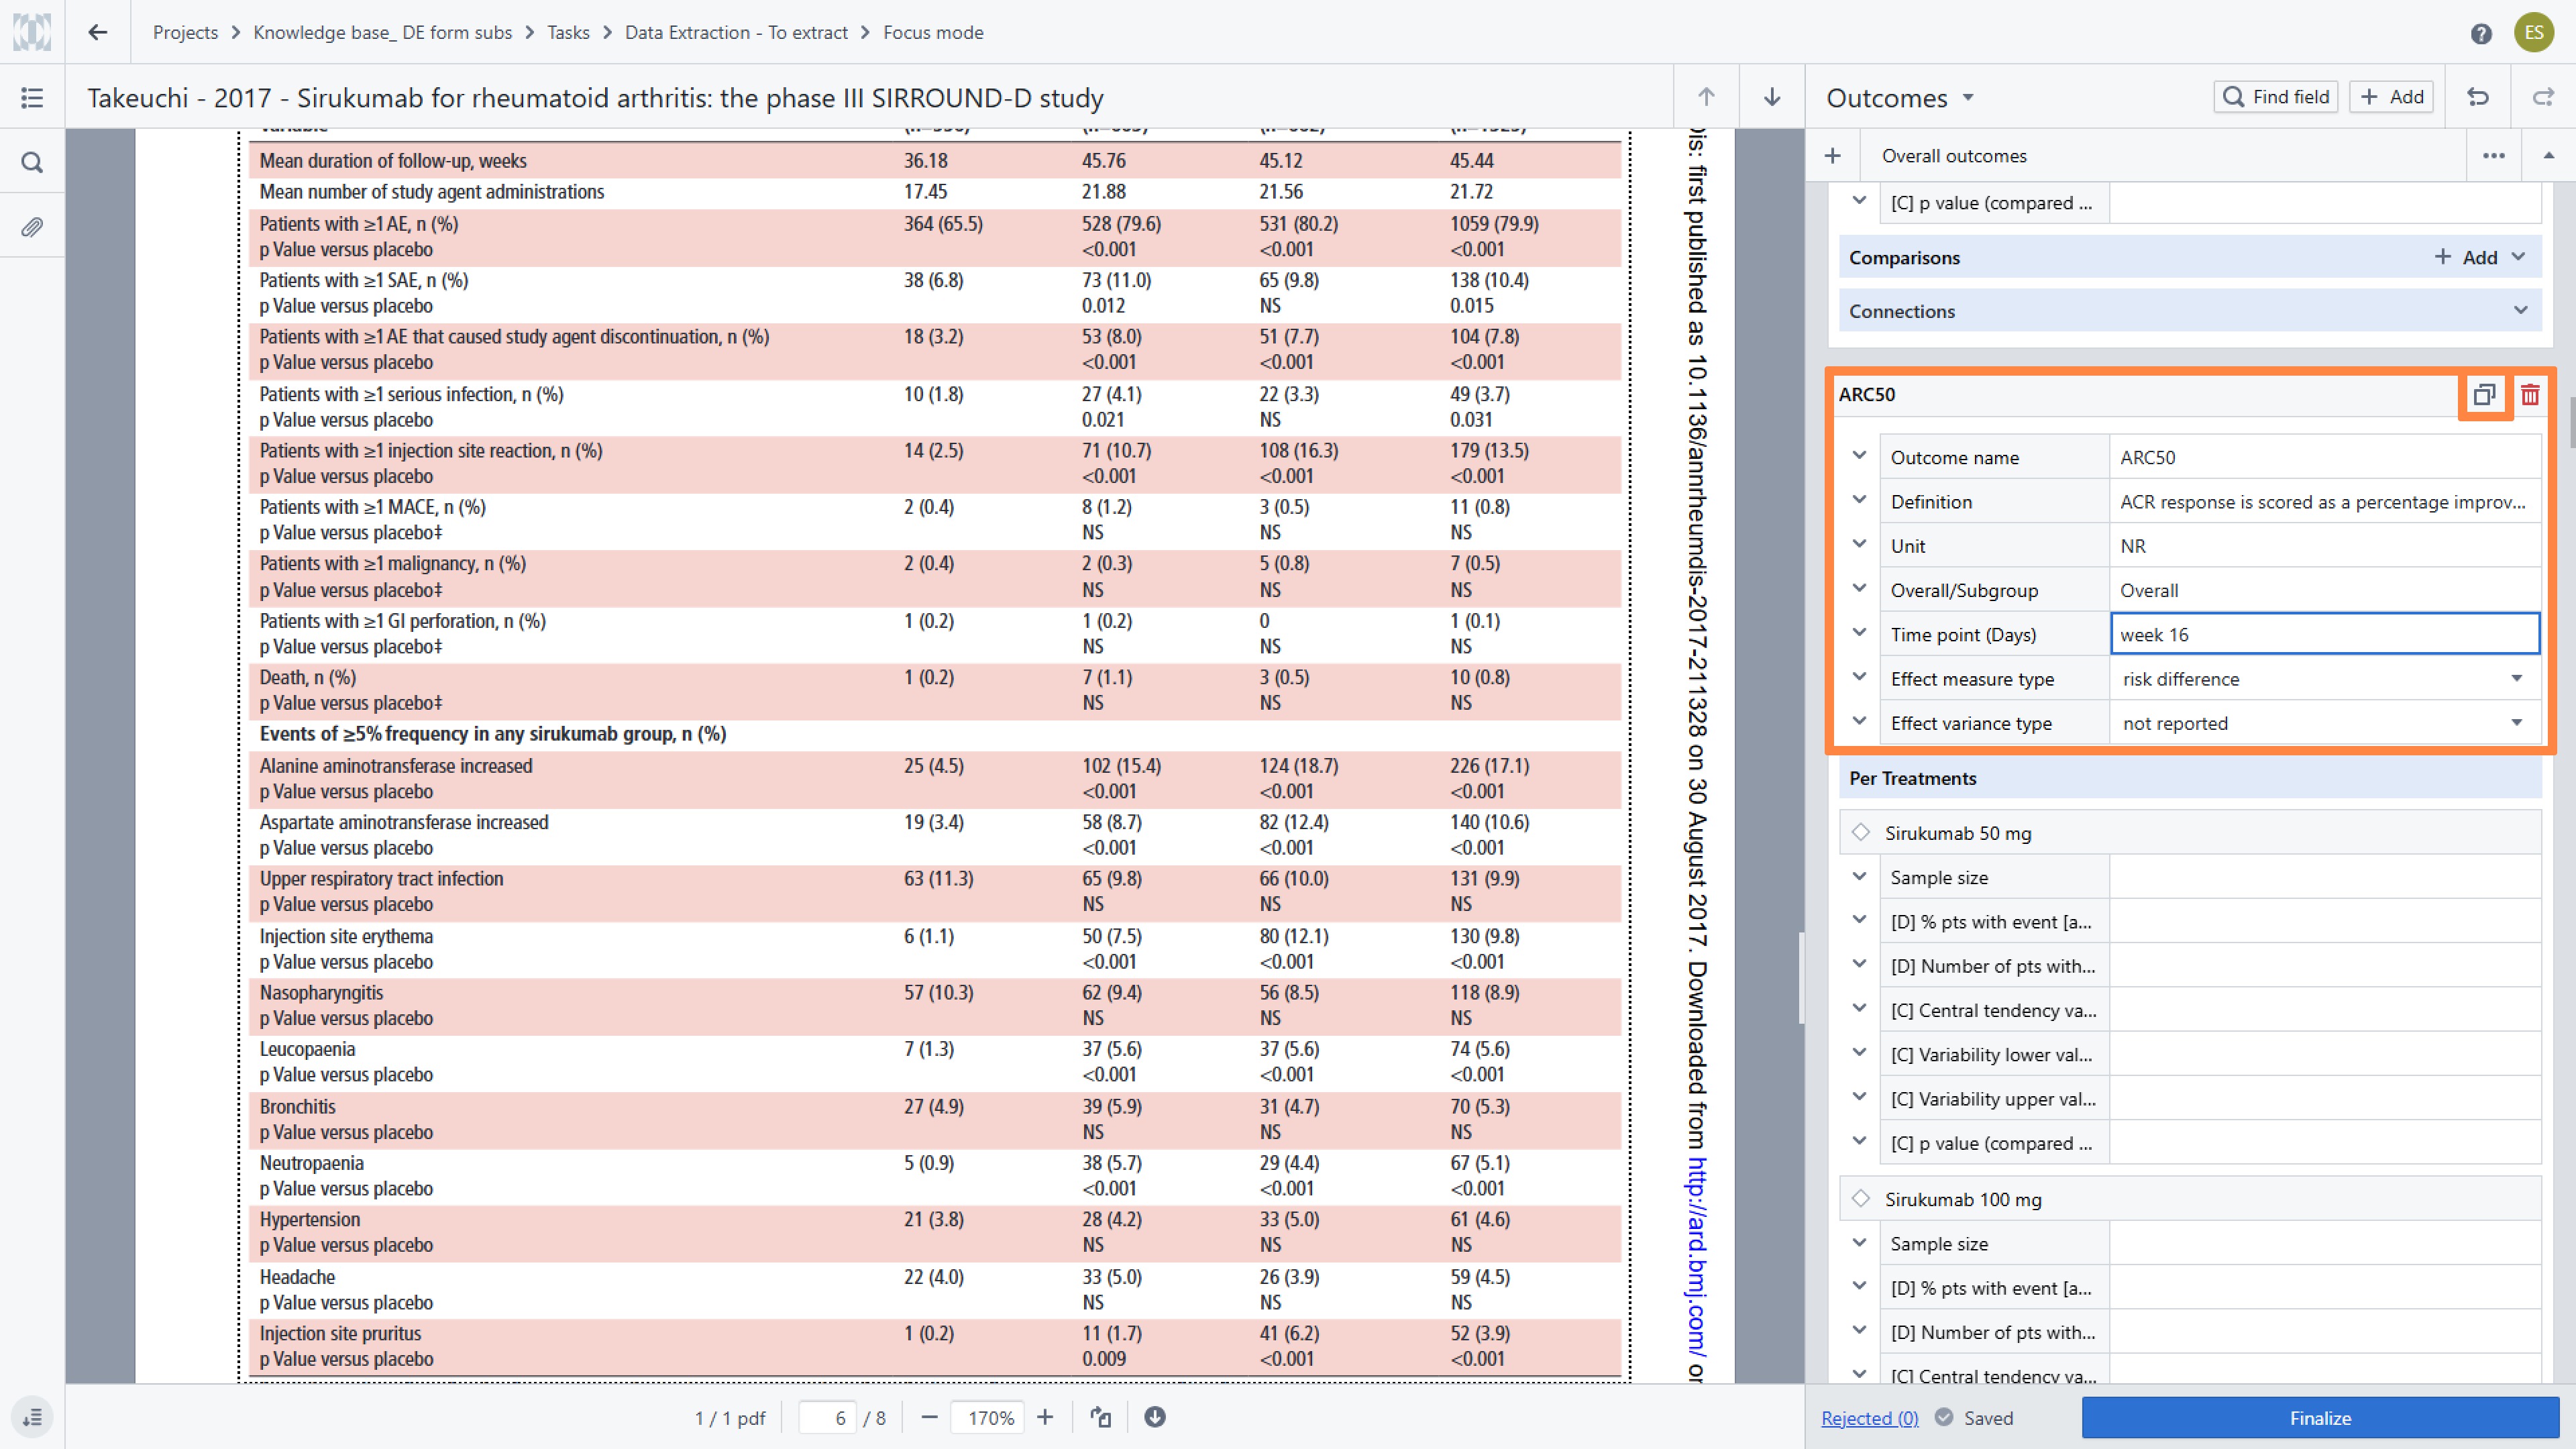Open Projects breadcrumb
This screenshot has width=2576, height=1449.
[185, 32]
